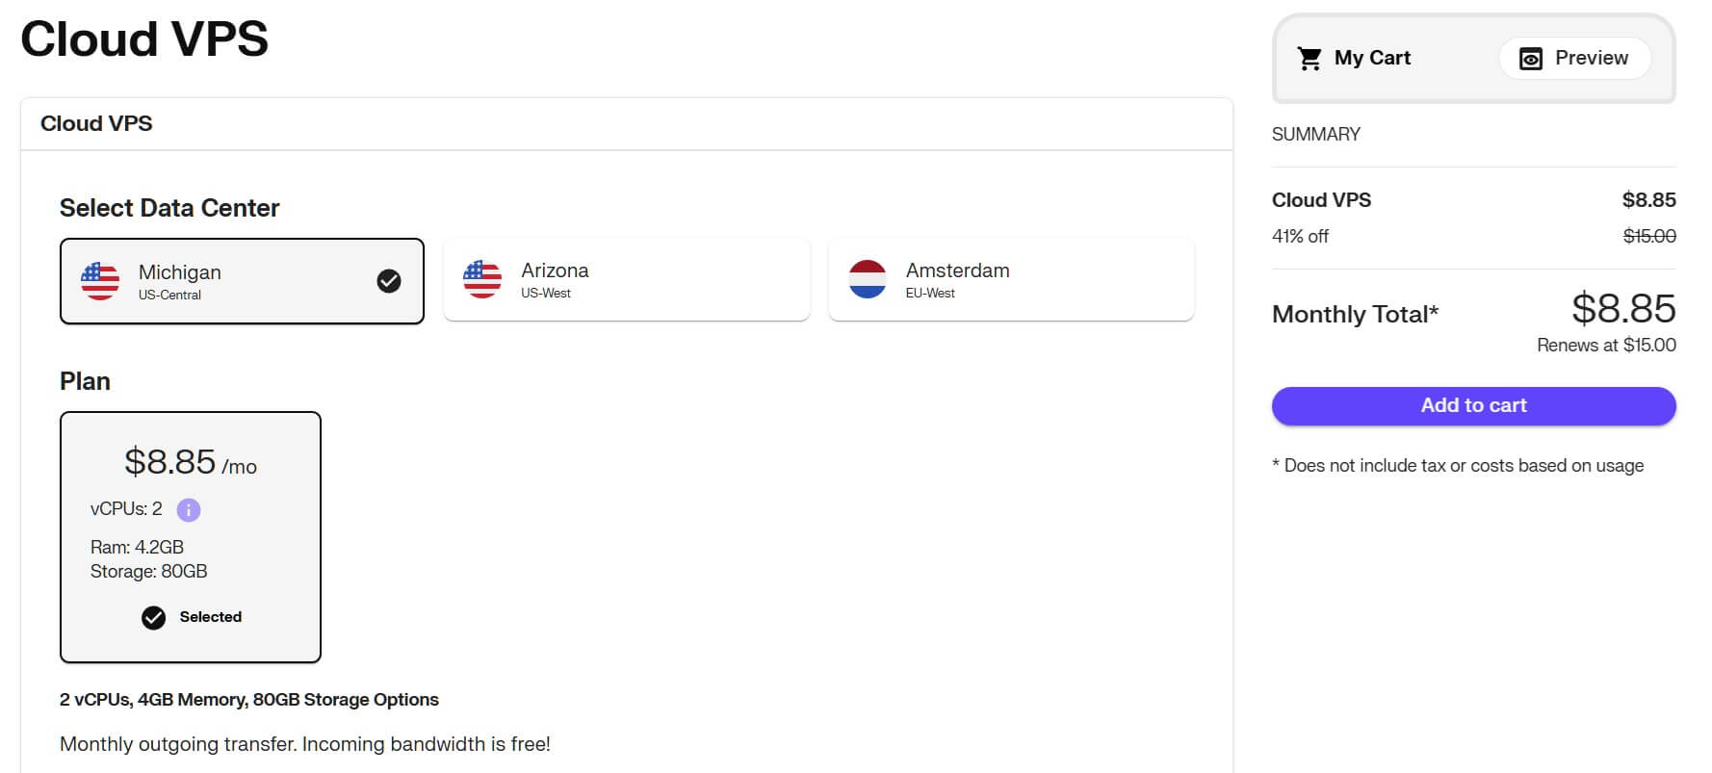Choose the Arizona US-West data center
The width and height of the screenshot is (1712, 773).
click(x=626, y=279)
